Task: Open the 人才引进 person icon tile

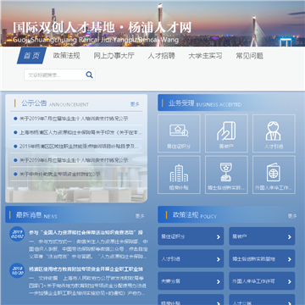Action: coord(274,133)
